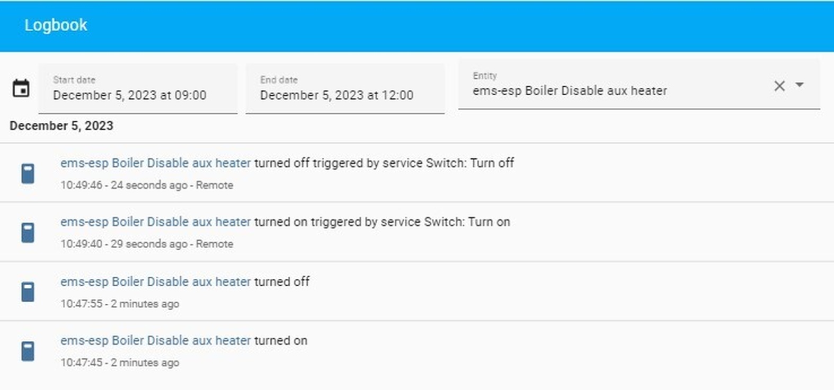Image resolution: width=834 pixels, height=390 pixels.
Task: Click the Logbook header title
Action: tap(56, 25)
